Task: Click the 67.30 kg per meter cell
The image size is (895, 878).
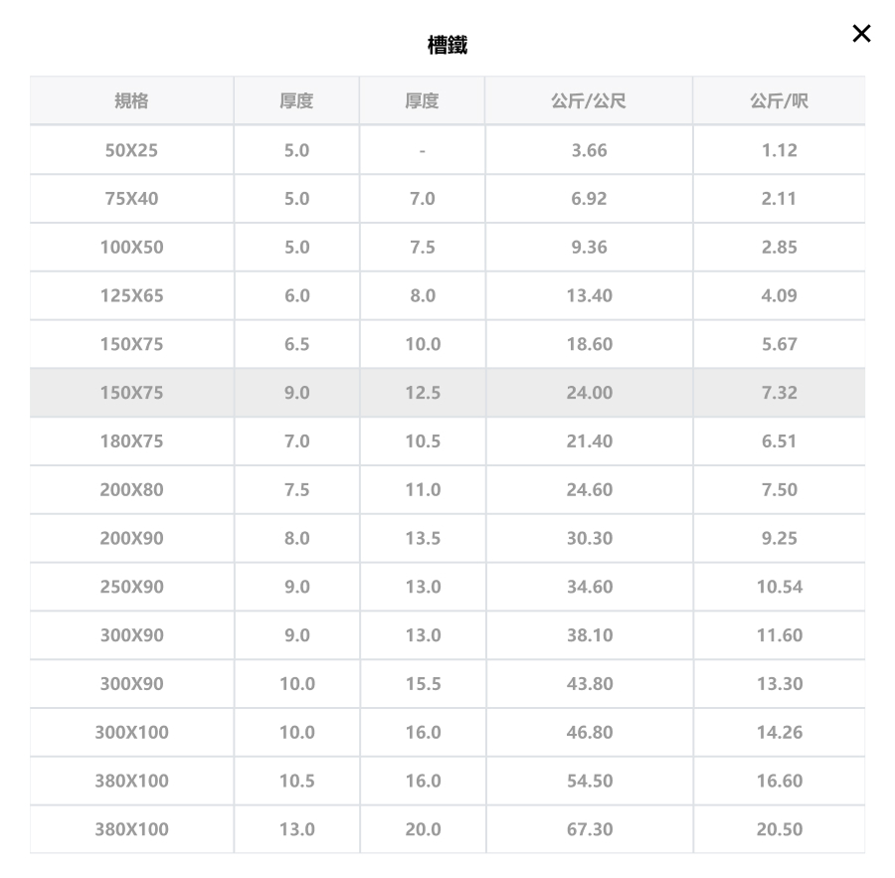Action: click(589, 829)
